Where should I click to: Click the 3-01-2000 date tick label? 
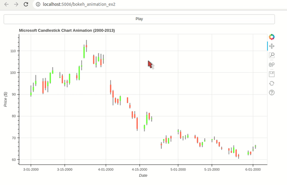click(31, 169)
